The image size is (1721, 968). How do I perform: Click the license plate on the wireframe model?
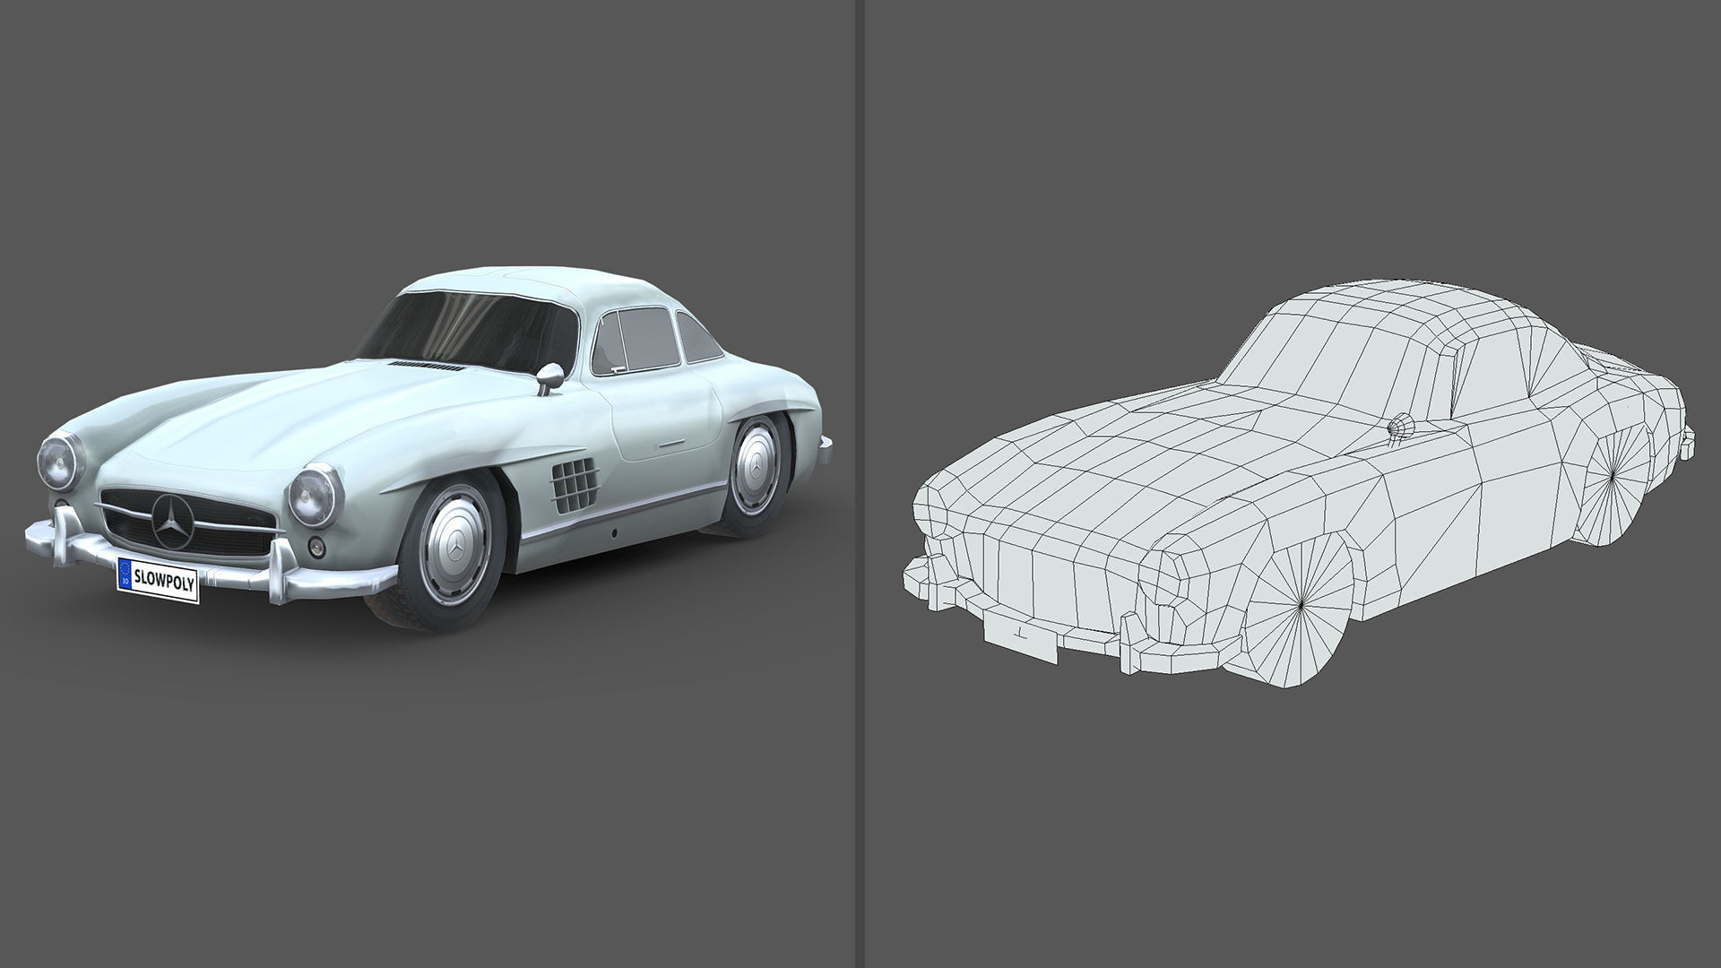click(x=1021, y=636)
